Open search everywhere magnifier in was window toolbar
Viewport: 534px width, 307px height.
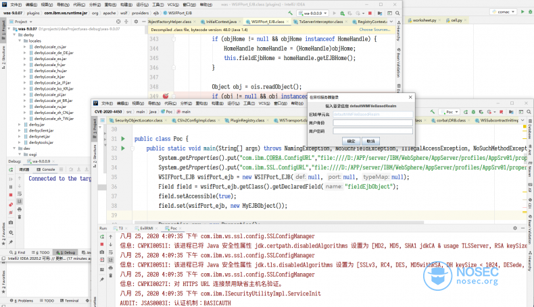pos(397,13)
